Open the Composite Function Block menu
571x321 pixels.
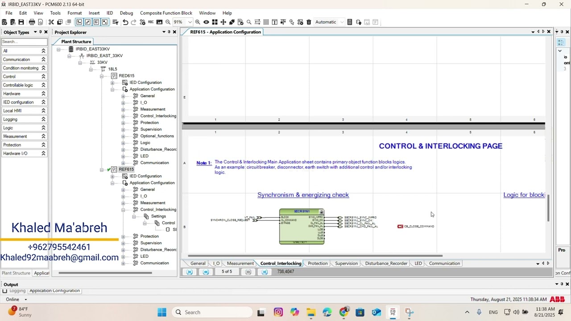point(166,13)
